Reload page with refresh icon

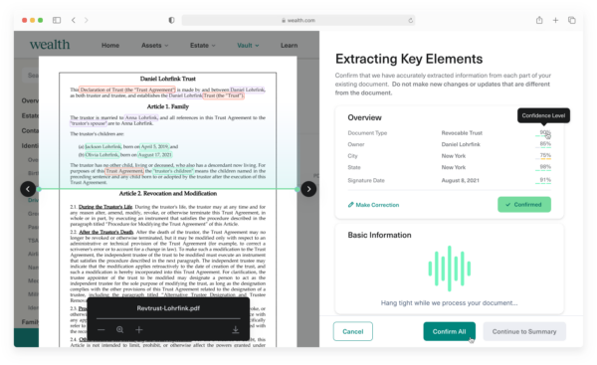[410, 20]
